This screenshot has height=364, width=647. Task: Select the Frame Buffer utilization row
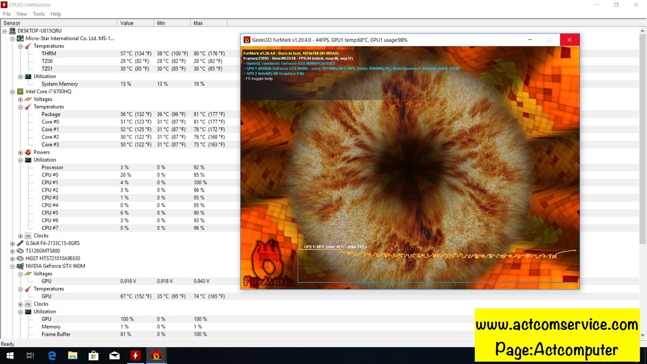point(320,334)
